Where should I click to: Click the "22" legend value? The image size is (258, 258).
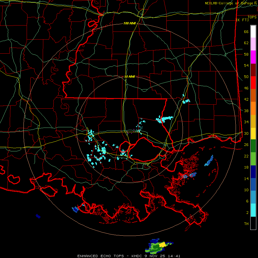[x=246, y=156]
